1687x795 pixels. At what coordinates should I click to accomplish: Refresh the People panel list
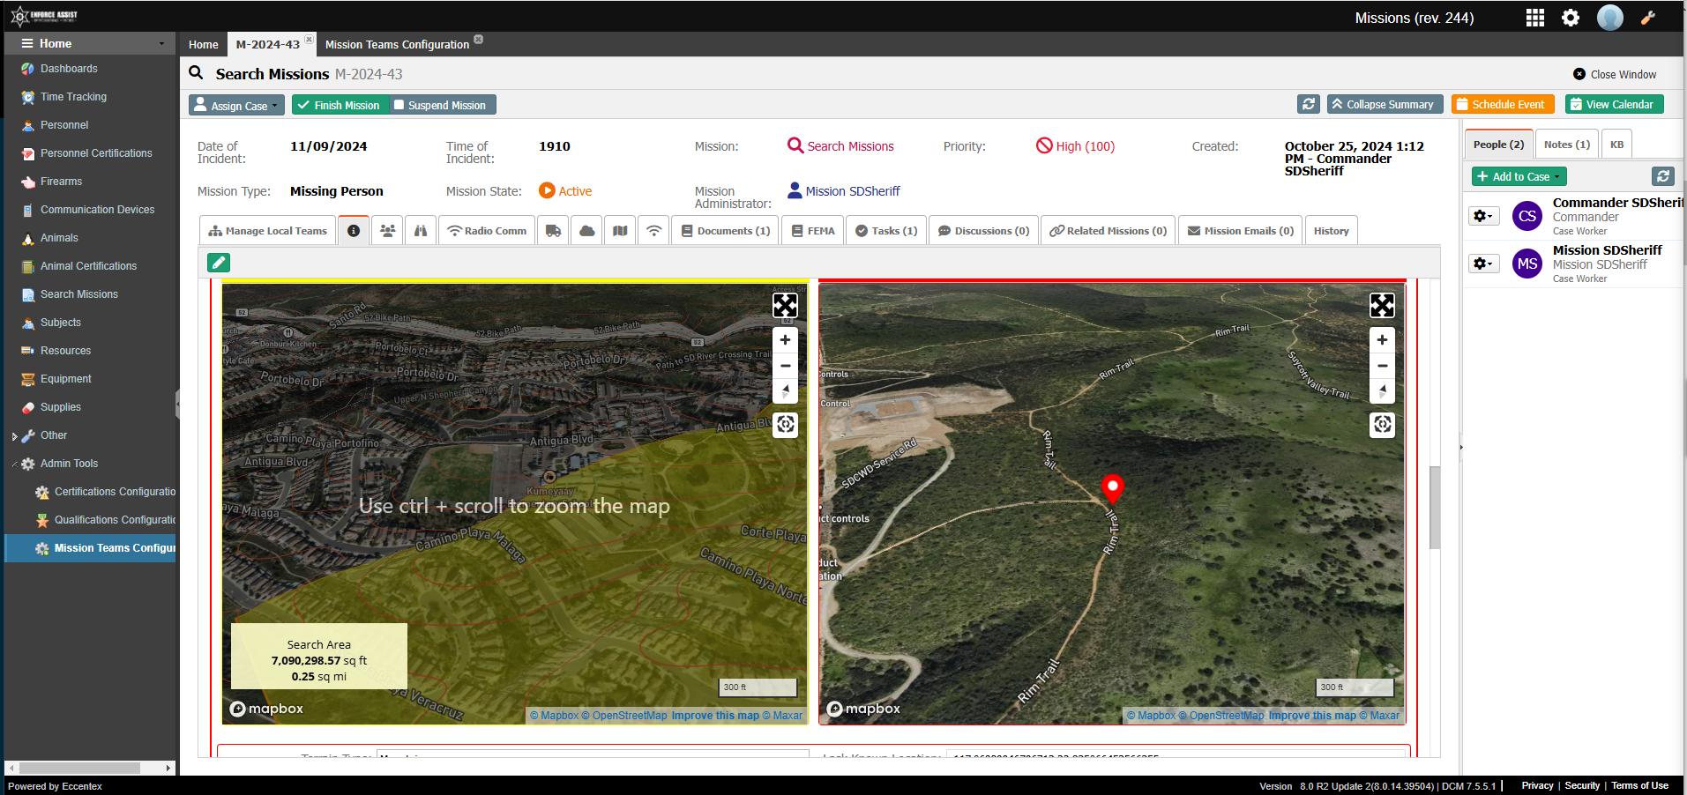click(x=1663, y=176)
